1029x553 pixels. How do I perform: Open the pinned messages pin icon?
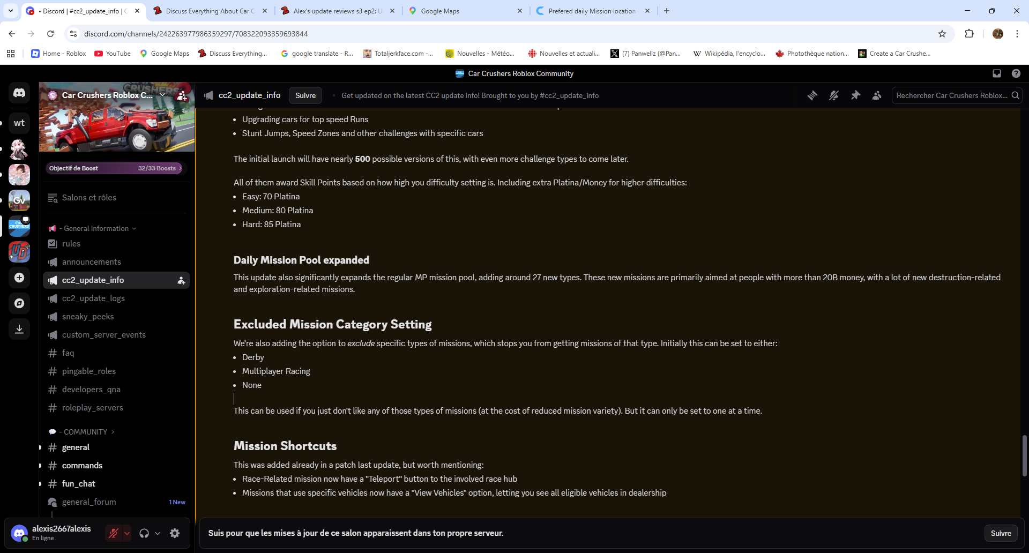pyautogui.click(x=855, y=95)
